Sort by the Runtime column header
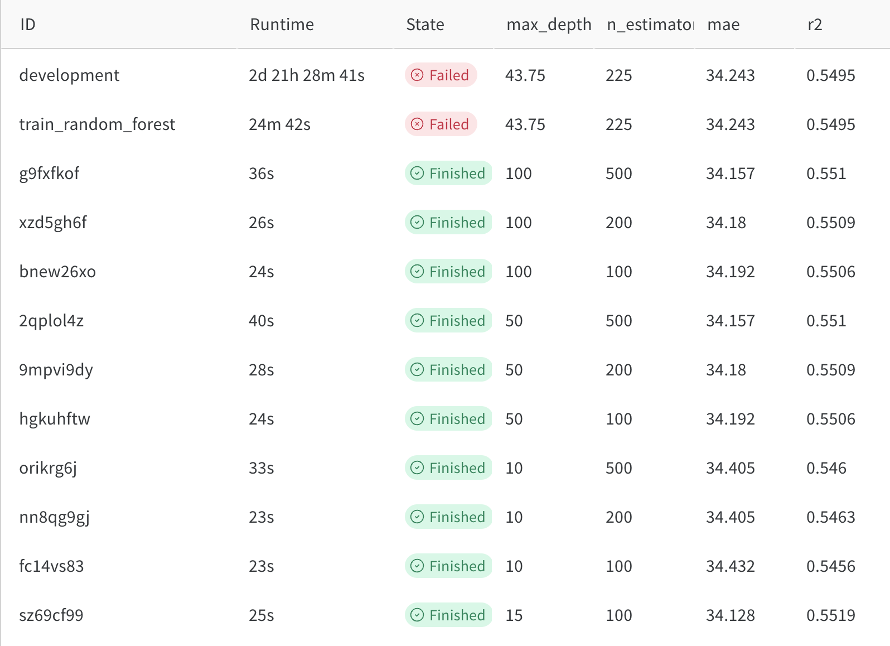890x646 pixels. [x=282, y=25]
